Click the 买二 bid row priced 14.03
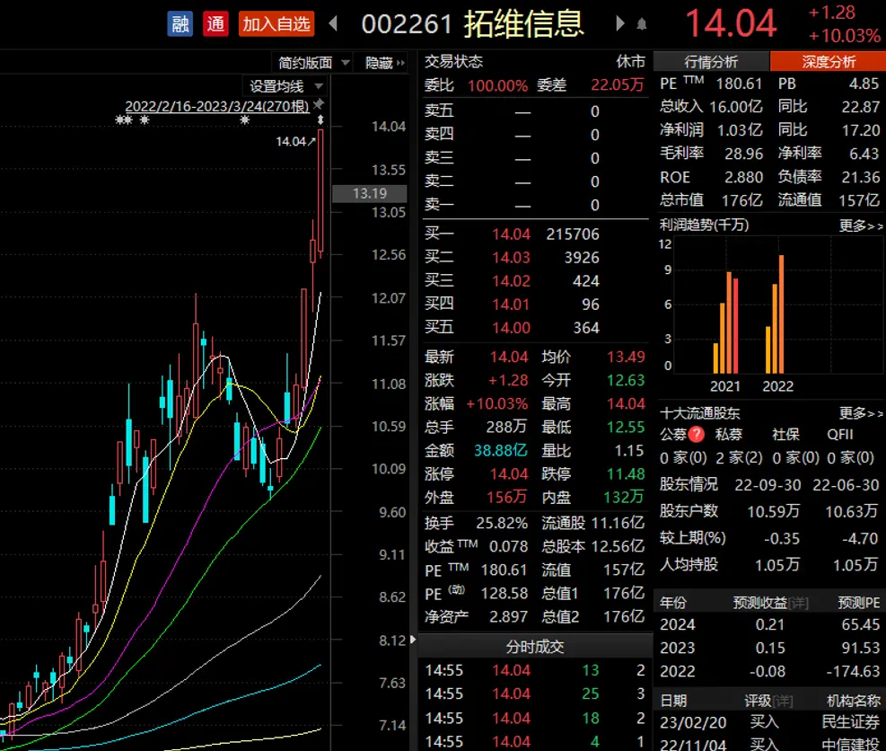The width and height of the screenshot is (886, 751). pyautogui.click(x=534, y=257)
